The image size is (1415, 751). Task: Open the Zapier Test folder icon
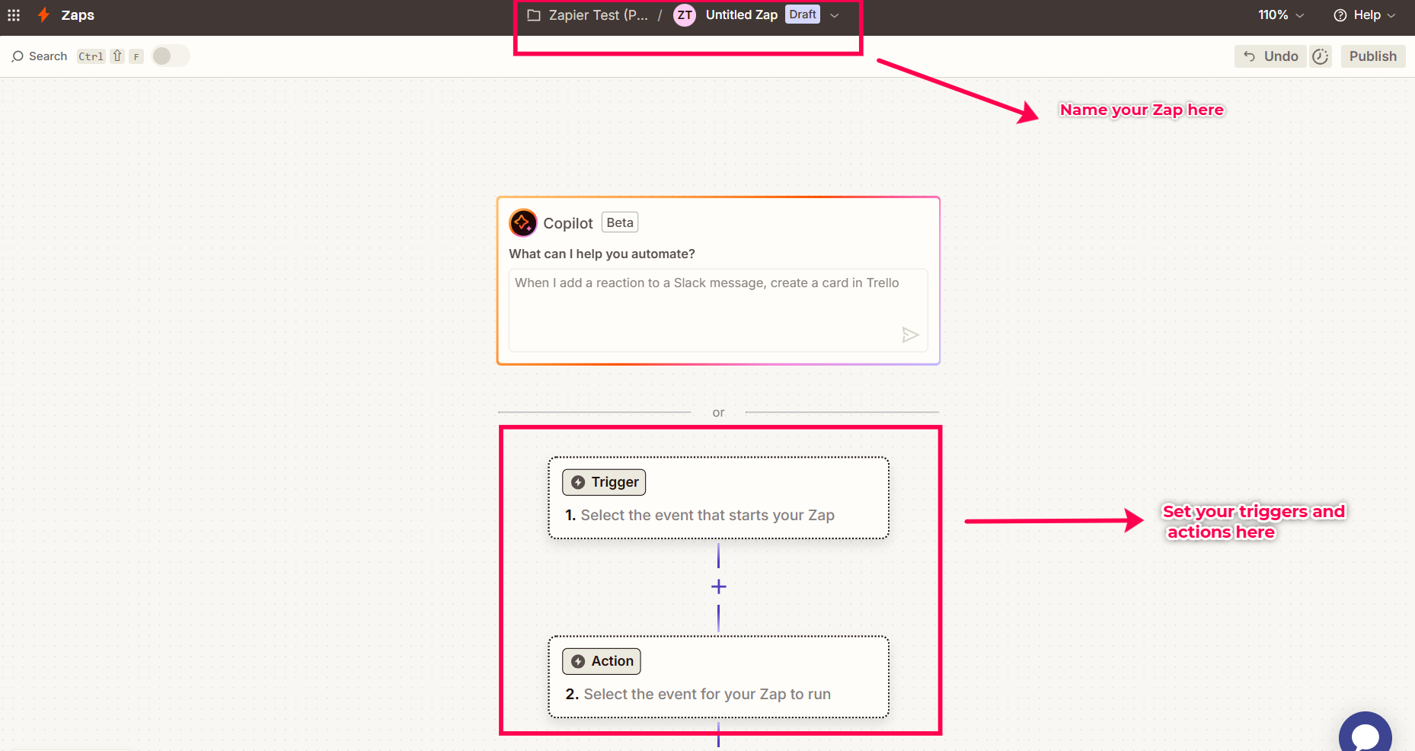click(534, 15)
